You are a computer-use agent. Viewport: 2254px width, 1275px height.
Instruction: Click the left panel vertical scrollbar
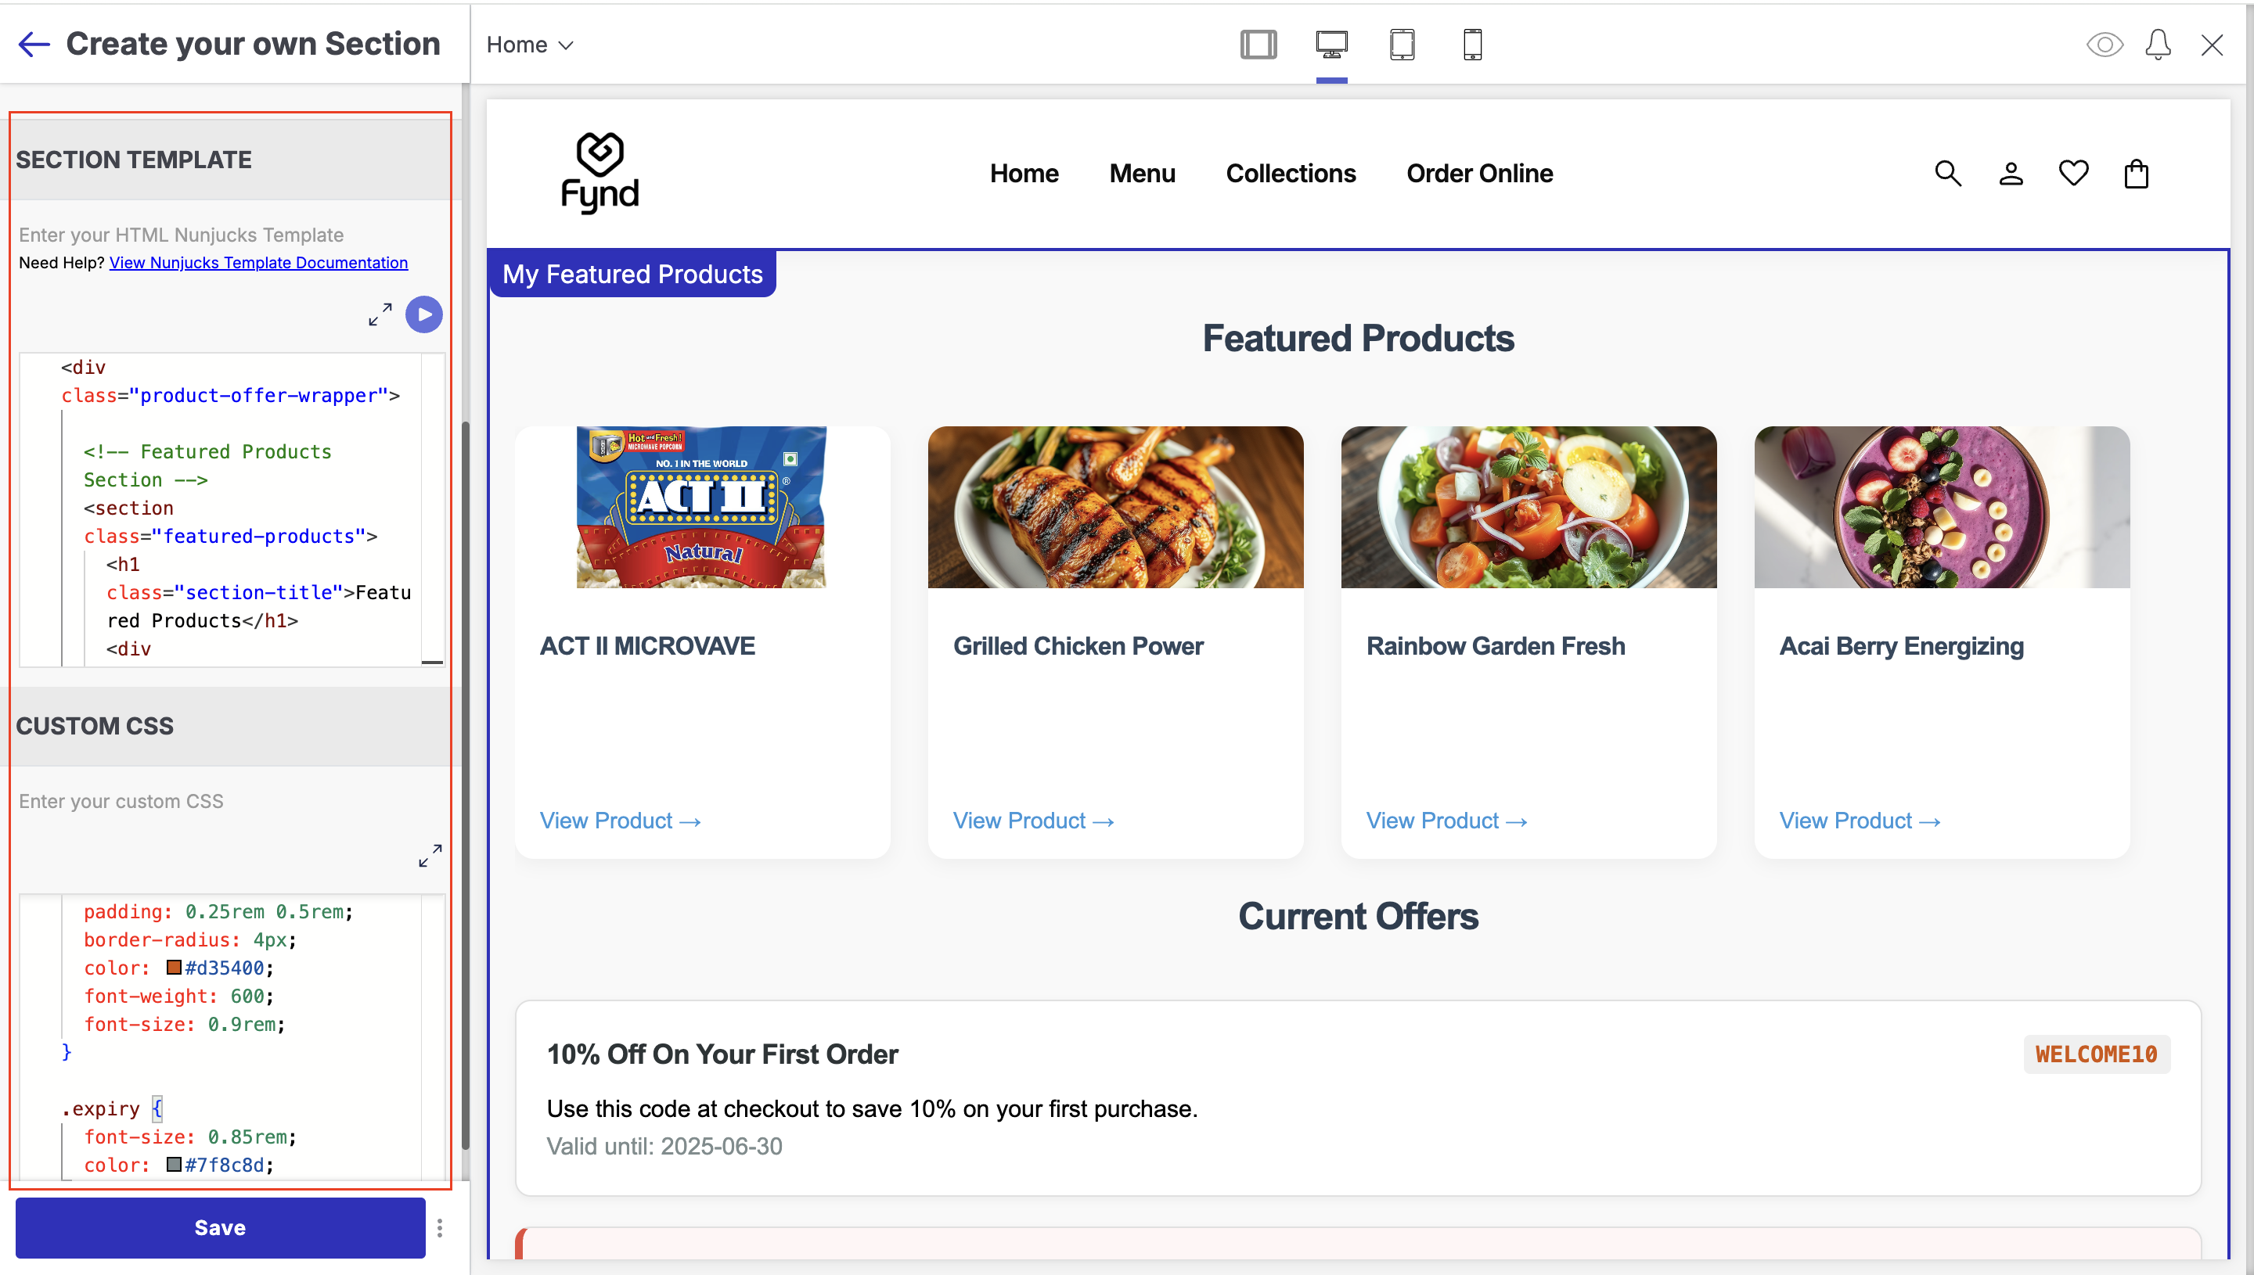tap(465, 785)
